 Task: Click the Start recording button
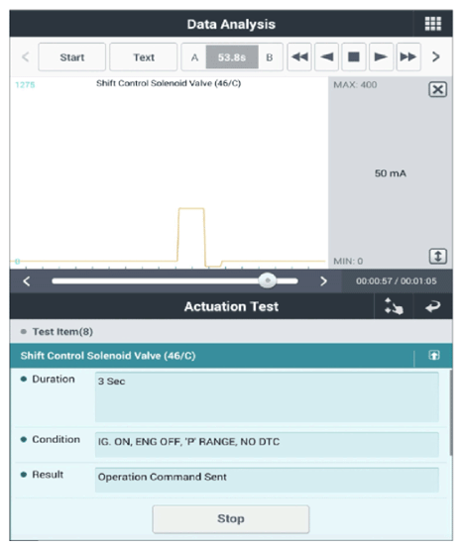(72, 57)
